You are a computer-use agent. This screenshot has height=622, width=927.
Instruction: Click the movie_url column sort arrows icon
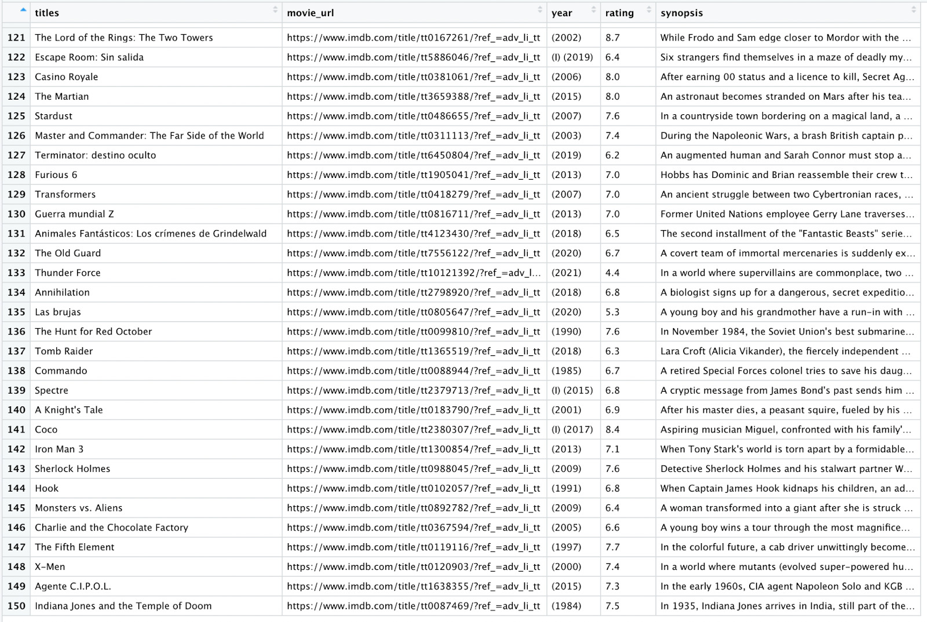540,10
